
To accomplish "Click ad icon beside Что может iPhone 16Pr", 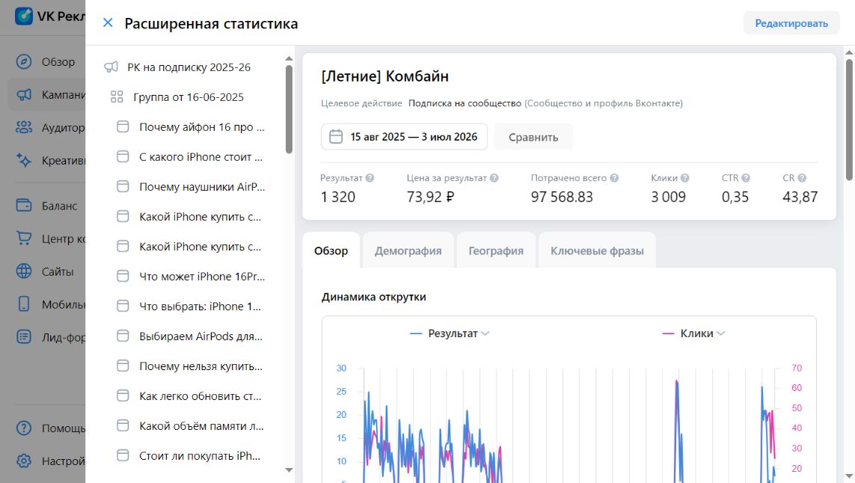I will [123, 277].
